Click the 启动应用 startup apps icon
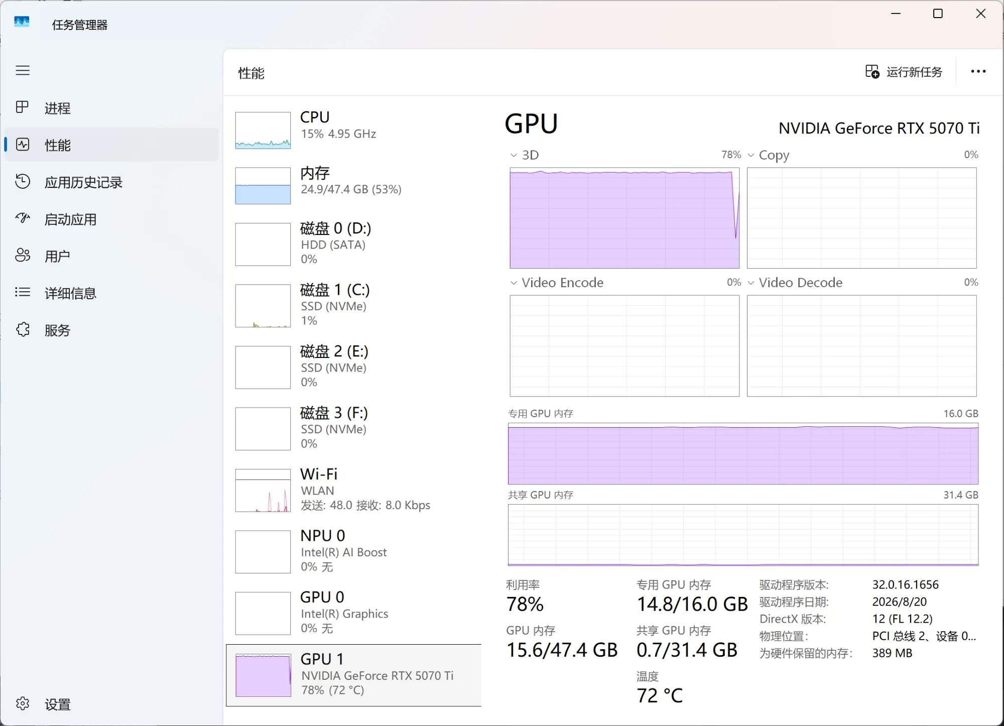This screenshot has width=1004, height=726. tap(23, 218)
